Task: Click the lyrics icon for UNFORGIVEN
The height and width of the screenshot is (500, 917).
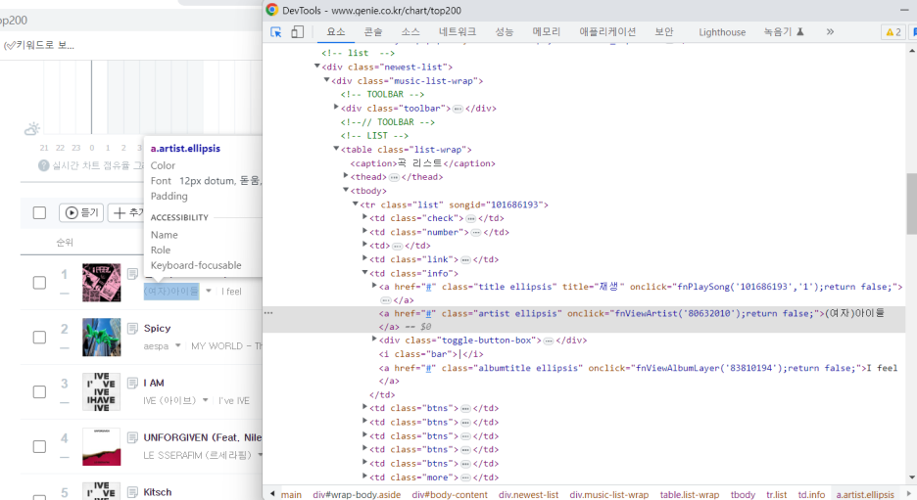Action: coord(133,437)
